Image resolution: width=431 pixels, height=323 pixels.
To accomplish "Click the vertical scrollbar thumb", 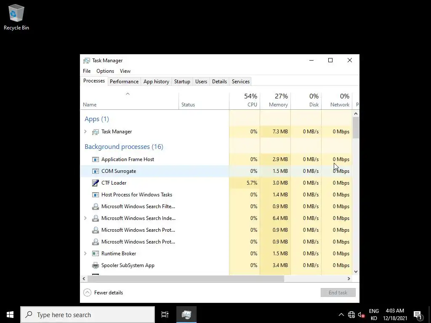I will coord(356,128).
